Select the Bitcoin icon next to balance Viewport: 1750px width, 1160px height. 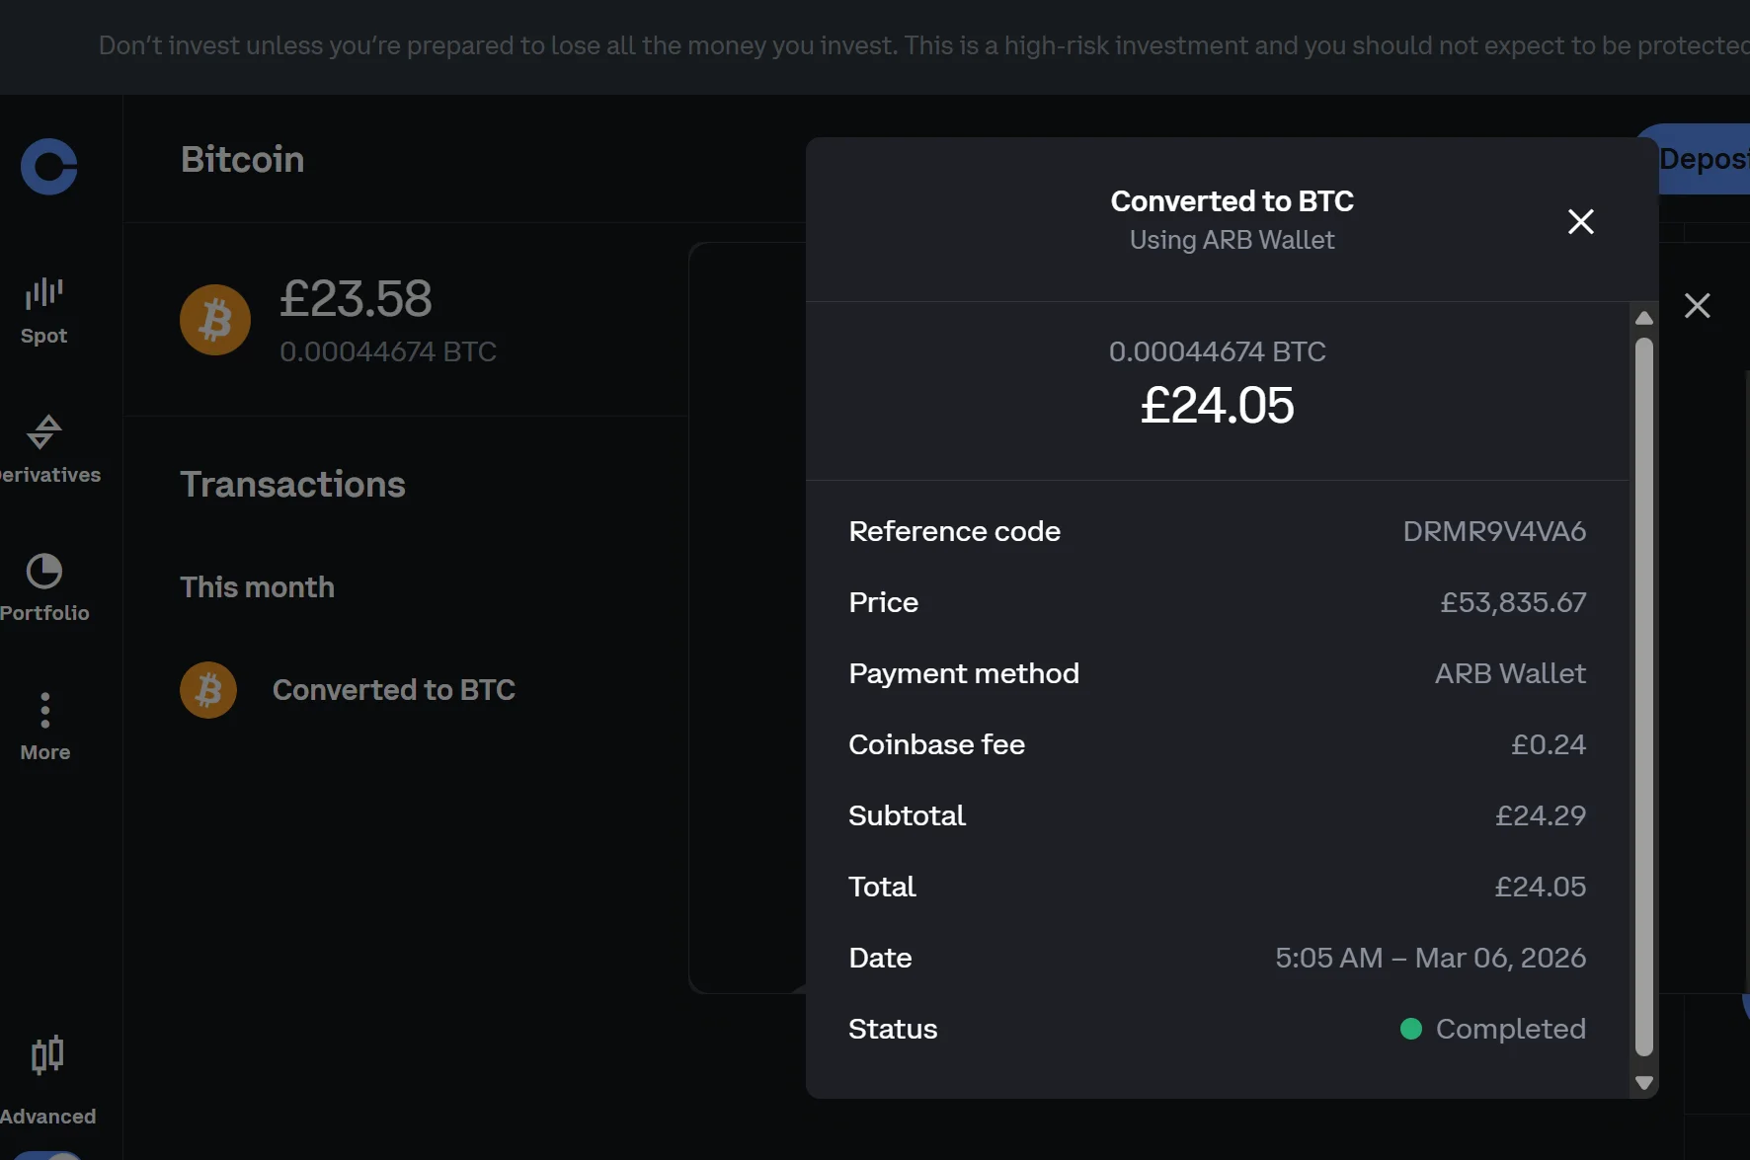[214, 319]
